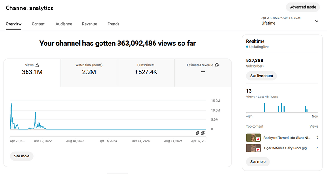Click the 13 views last 48 hours value
The width and height of the screenshot is (327, 175).
tap(249, 91)
